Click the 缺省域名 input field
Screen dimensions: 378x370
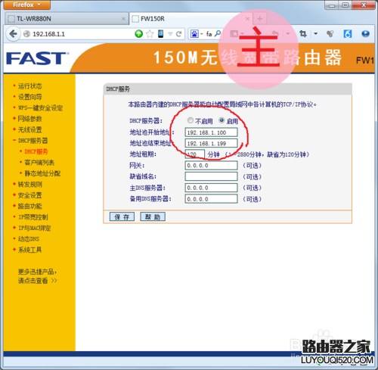(x=211, y=176)
